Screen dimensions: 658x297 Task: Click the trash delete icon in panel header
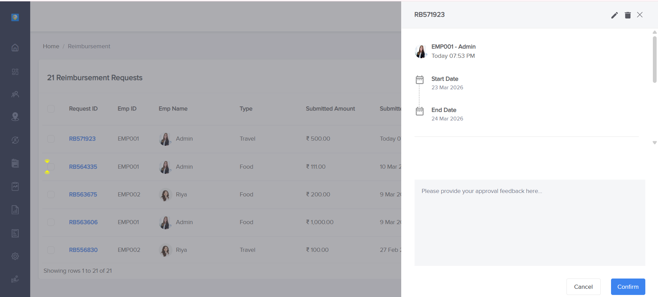click(627, 15)
